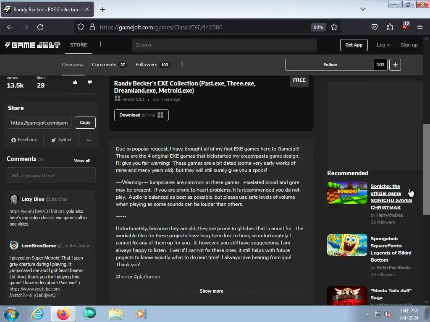Click the #platformer tag

tap(147, 277)
